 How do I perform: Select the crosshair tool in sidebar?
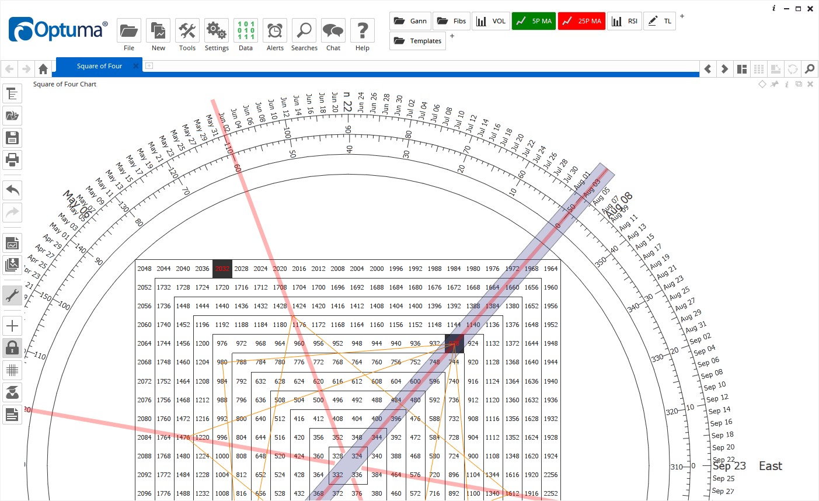(12, 325)
